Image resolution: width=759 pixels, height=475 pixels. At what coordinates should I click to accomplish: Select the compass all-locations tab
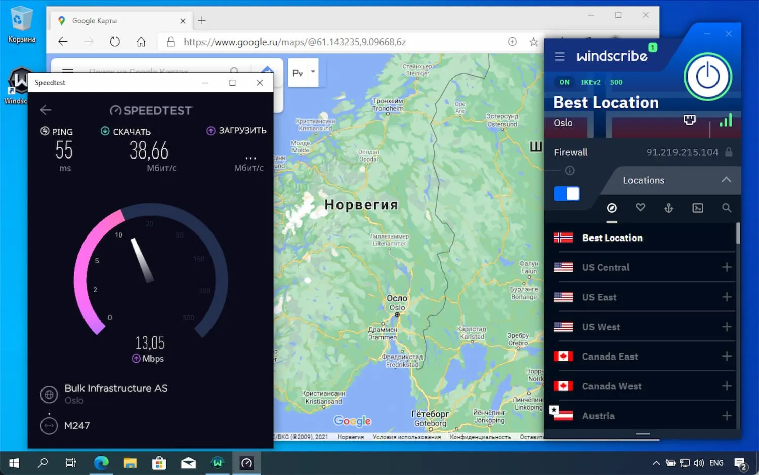pos(612,208)
